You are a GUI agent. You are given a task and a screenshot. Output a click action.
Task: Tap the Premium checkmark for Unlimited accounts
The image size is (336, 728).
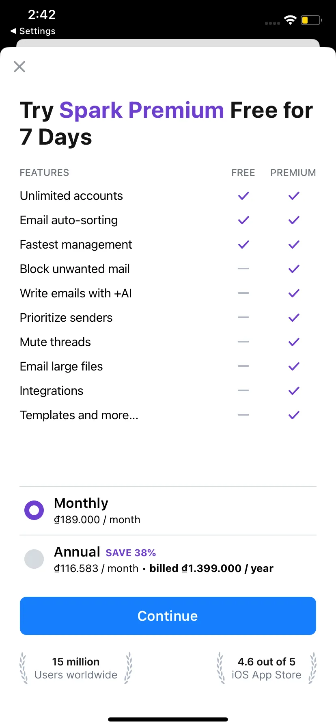coord(294,196)
